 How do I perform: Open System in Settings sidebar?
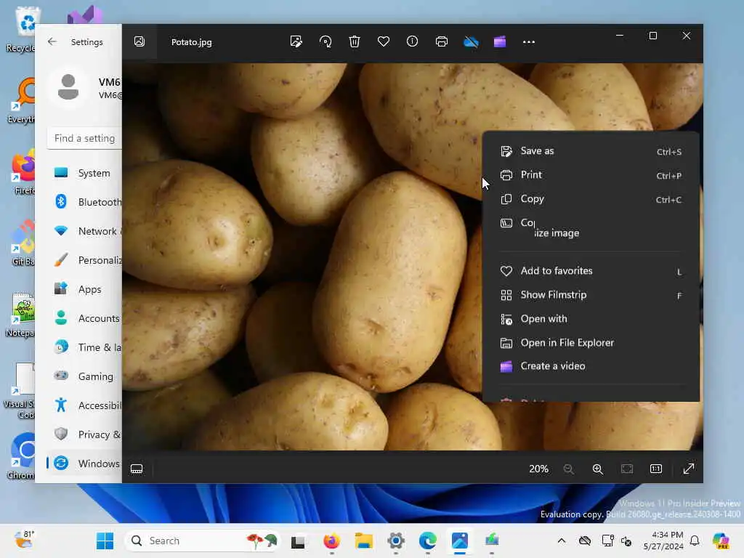tap(86, 173)
